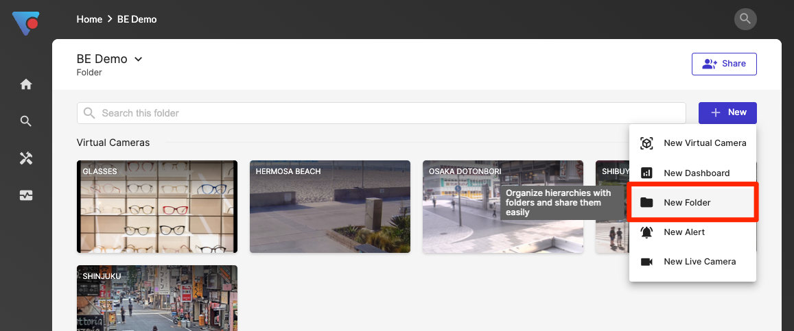Click the round search icon at top right
Screen dimensions: 794x331
click(x=745, y=19)
